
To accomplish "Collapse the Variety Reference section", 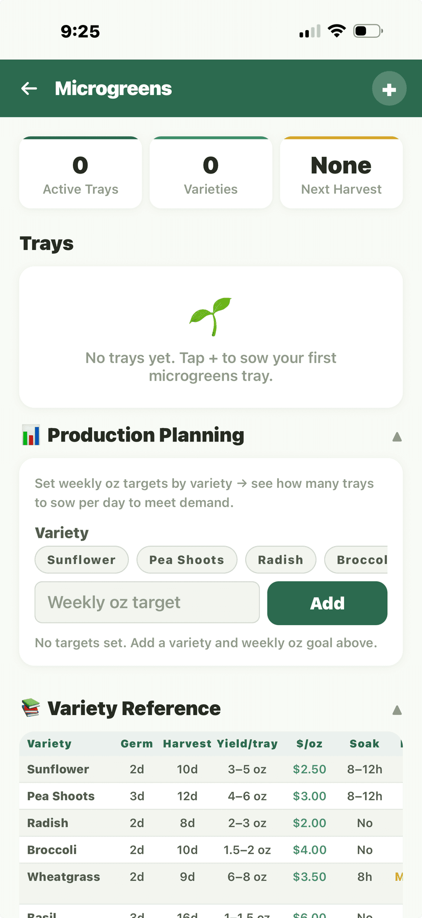I will point(397,710).
